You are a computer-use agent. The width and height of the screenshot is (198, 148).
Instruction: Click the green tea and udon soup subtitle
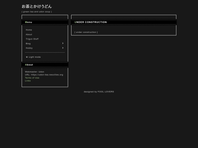(37, 12)
